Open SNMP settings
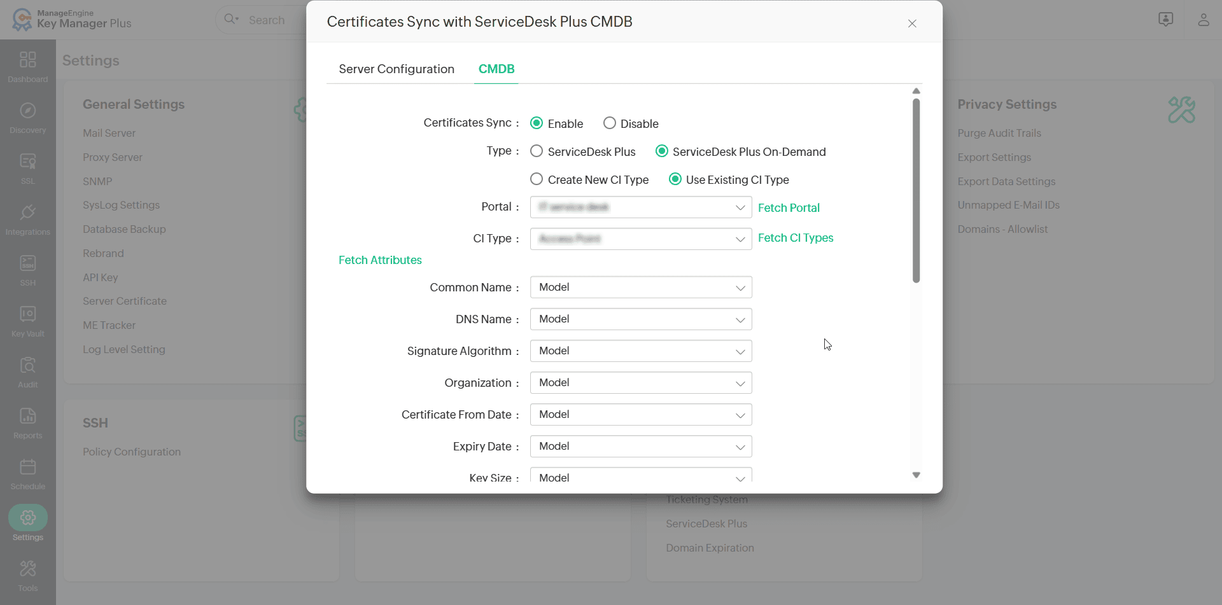Screen dimensions: 1222x605 97,181
